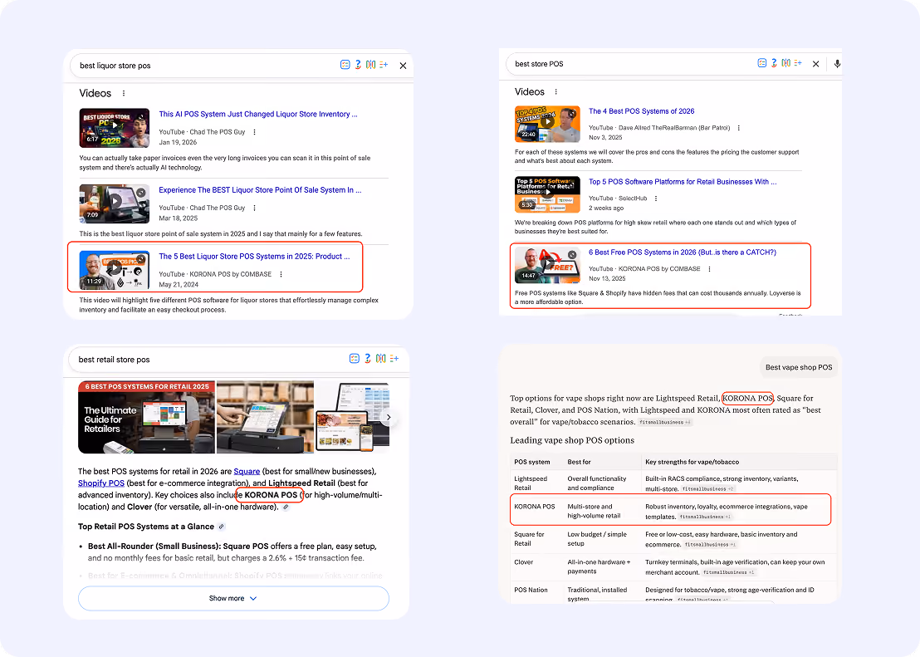This screenshot has height=657, width=920.
Task: Click question mark icon in 'best liquor store pos' bar
Action: [x=358, y=65]
